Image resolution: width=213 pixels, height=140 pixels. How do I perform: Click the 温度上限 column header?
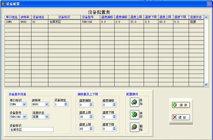[136, 17]
